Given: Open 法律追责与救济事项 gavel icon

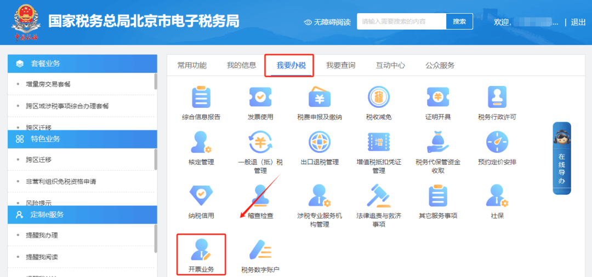Looking at the screenshot, I should pyautogui.click(x=379, y=195).
